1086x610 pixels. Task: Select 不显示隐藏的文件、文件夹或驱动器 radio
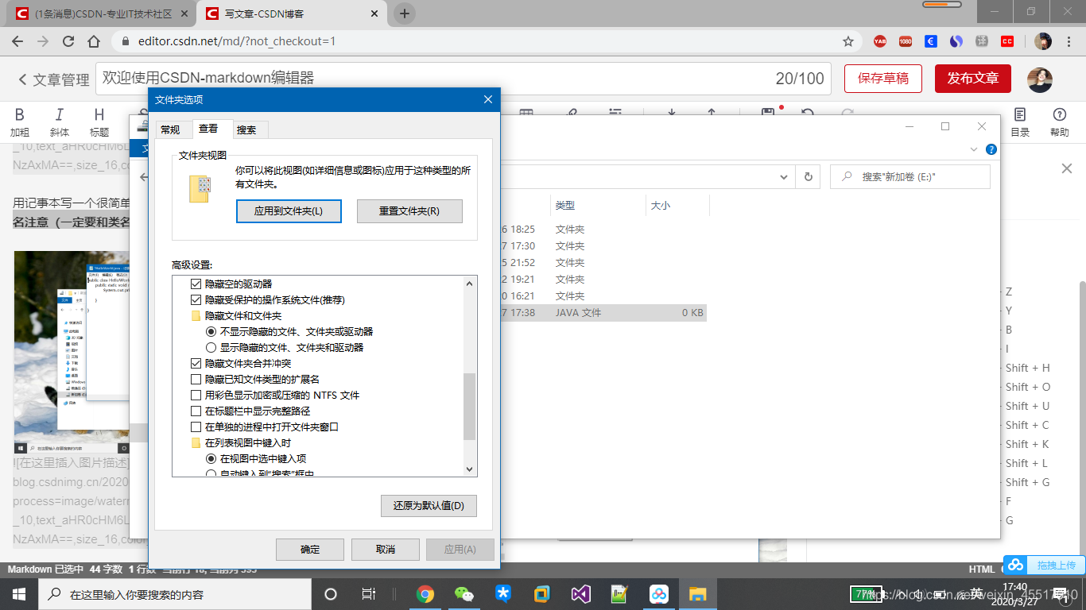(211, 331)
